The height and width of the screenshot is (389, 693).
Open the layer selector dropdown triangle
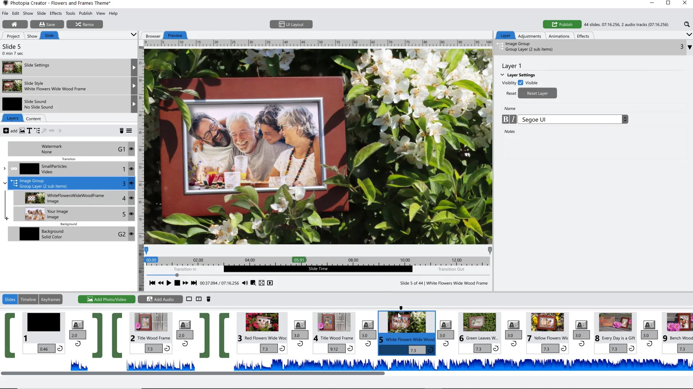689,47
